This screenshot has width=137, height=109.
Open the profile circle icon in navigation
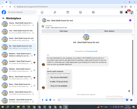pyautogui.click(x=93, y=12)
